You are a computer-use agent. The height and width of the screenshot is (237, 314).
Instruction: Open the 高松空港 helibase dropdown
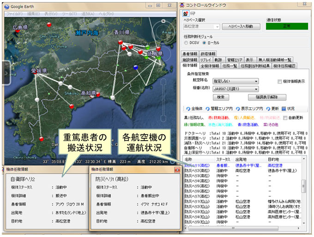coord(202,26)
